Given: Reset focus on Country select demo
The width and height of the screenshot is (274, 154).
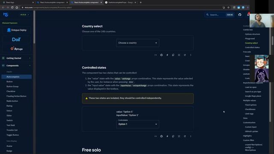Looking at the screenshot, I should [179, 55].
